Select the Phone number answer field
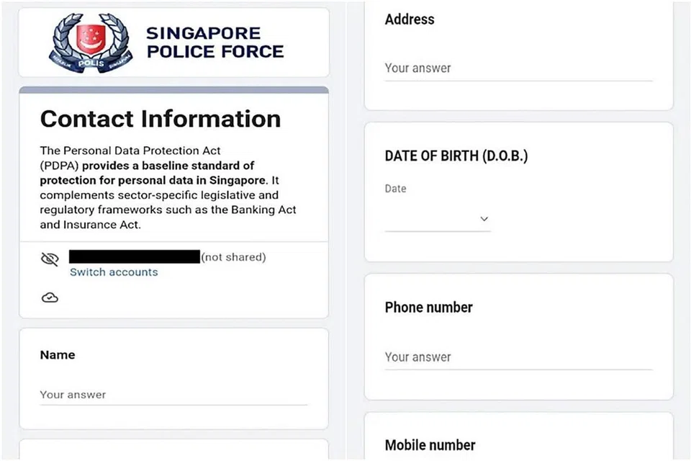The width and height of the screenshot is (691, 461). tap(518, 357)
